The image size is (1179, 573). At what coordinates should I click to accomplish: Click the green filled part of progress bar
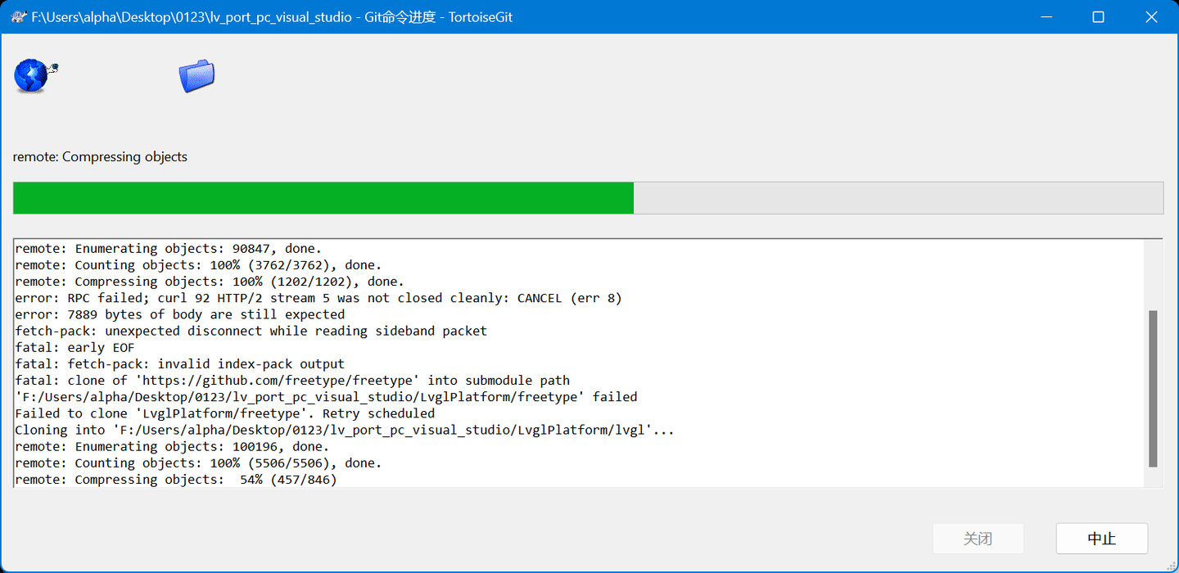point(323,198)
